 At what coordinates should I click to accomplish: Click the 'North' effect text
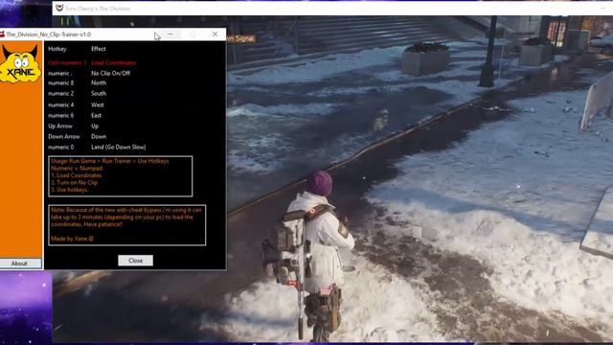(99, 83)
